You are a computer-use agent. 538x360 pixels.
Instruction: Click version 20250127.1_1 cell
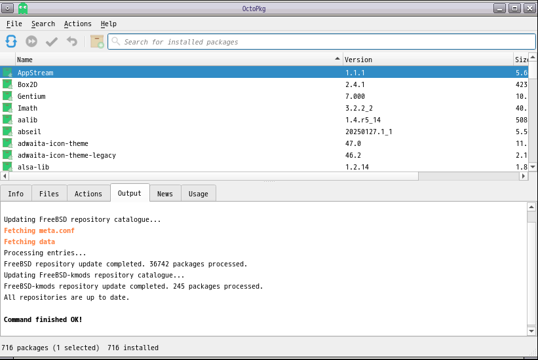[x=368, y=132]
